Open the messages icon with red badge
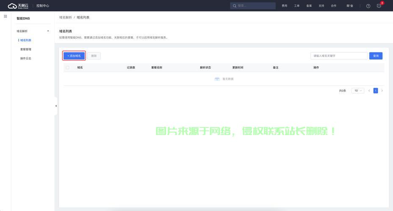The height and width of the screenshot is (211, 393). [379, 6]
